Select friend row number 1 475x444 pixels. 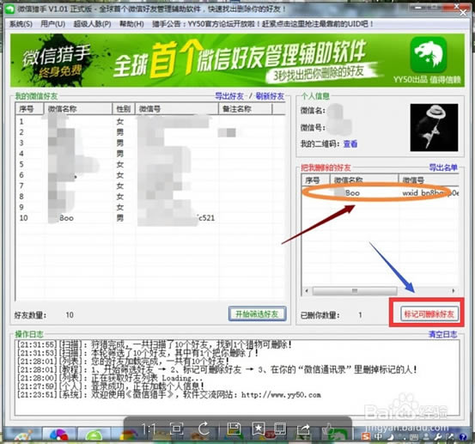click(x=150, y=122)
